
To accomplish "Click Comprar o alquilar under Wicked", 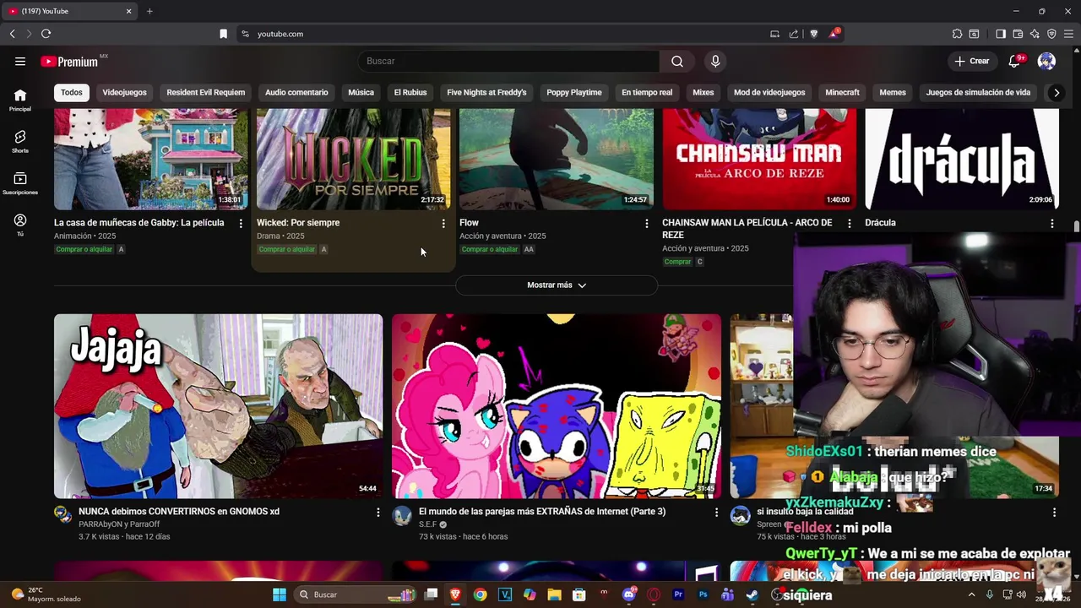I will point(286,249).
